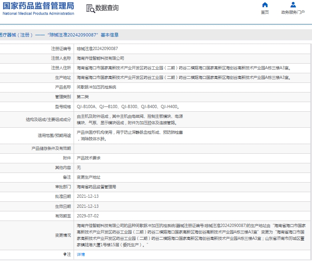Click the 有效期至 label
312x261 pixels.
pyautogui.click(x=63, y=216)
